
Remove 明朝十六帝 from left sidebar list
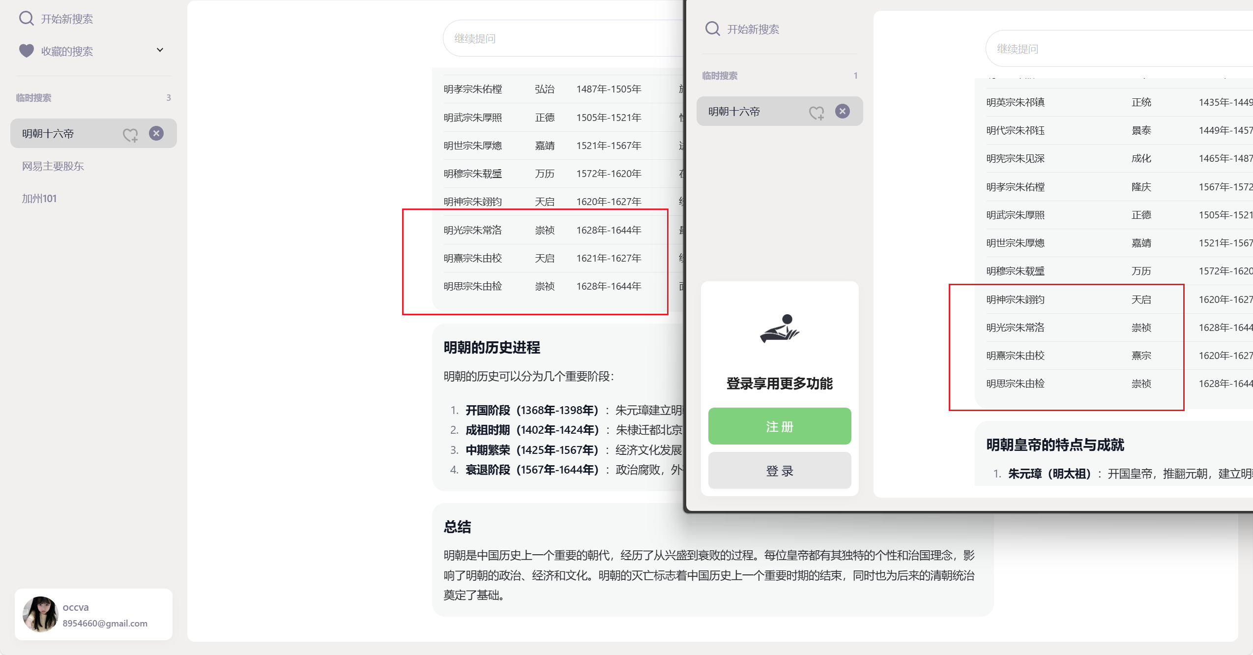pos(156,133)
